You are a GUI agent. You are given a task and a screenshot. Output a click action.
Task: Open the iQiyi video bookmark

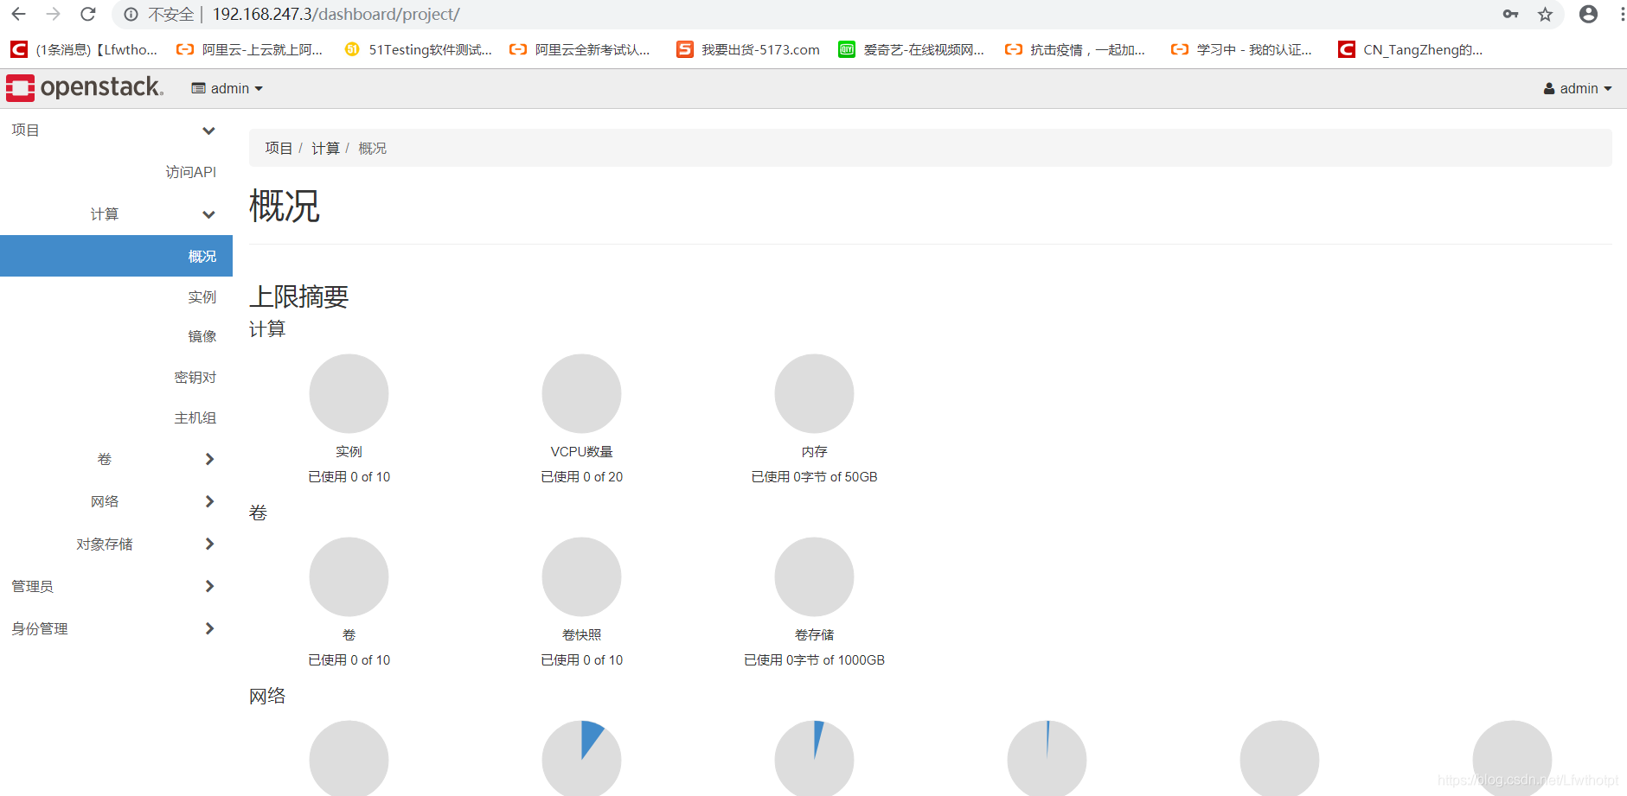coord(912,49)
